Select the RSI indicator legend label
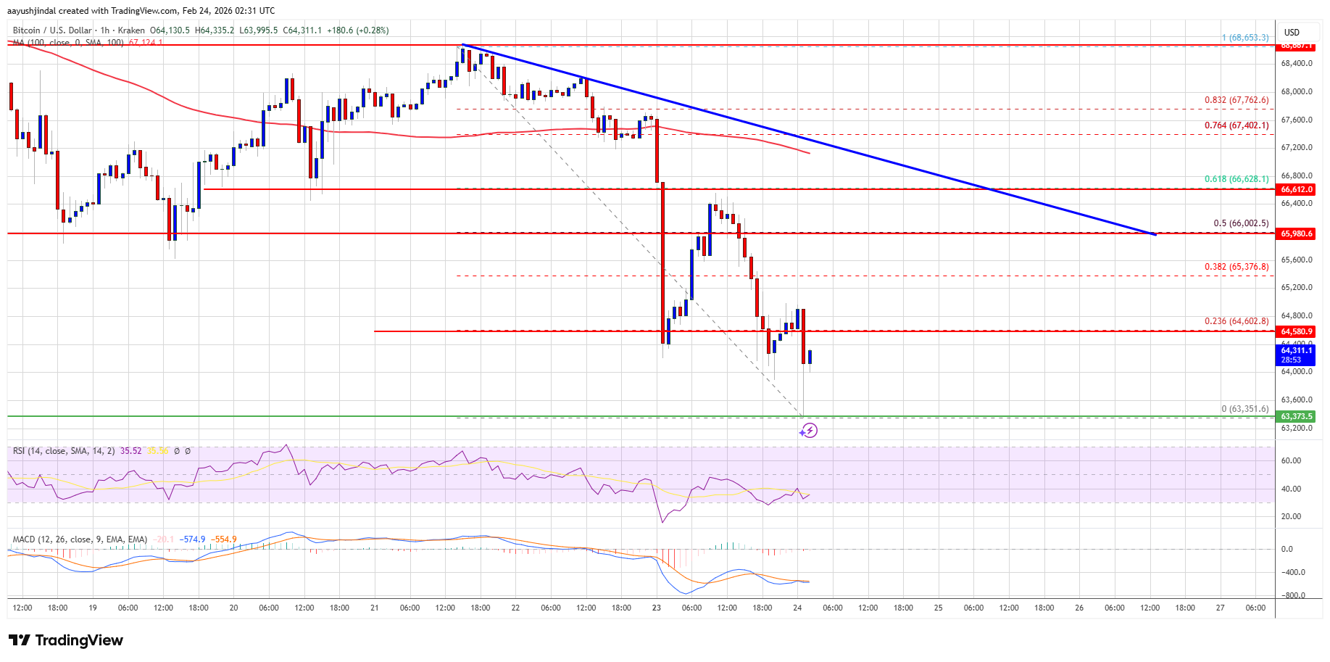1330x662 pixels. point(63,451)
